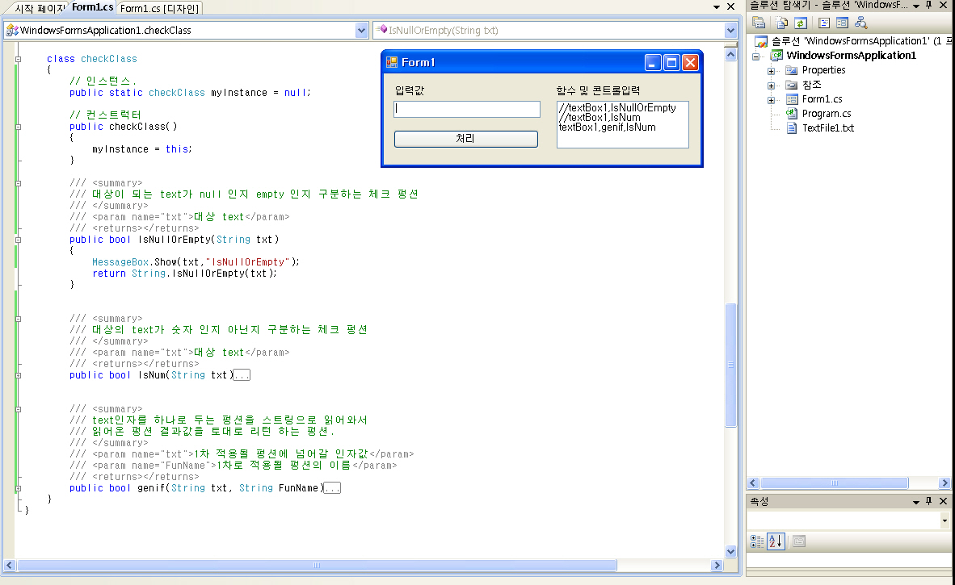Minimize the Form1 window

[653, 63]
